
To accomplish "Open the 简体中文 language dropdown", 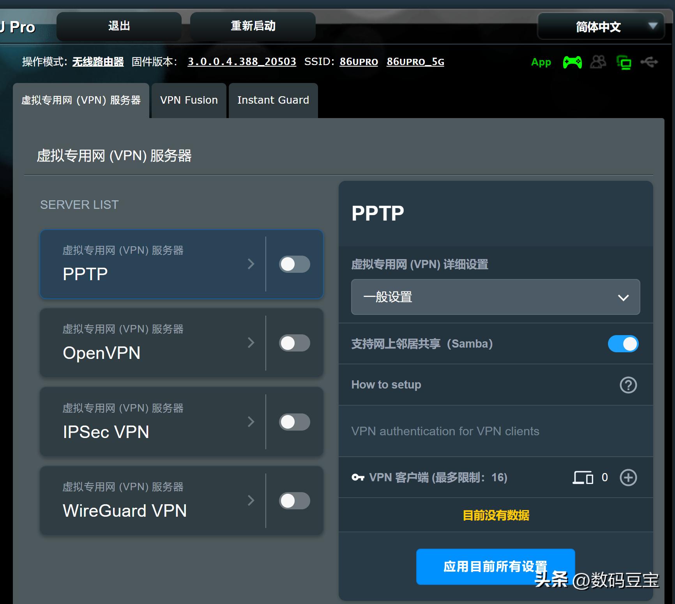I will (601, 26).
